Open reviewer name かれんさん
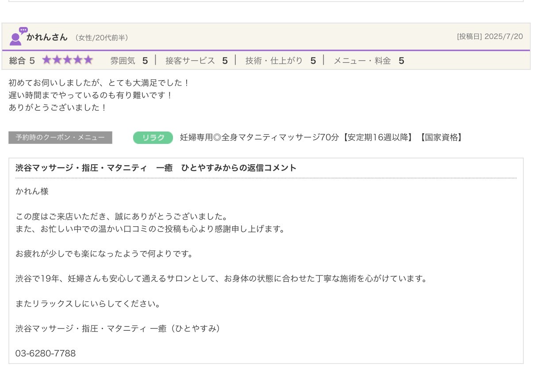Image resolution: width=537 pixels, height=383 pixels. tap(47, 37)
